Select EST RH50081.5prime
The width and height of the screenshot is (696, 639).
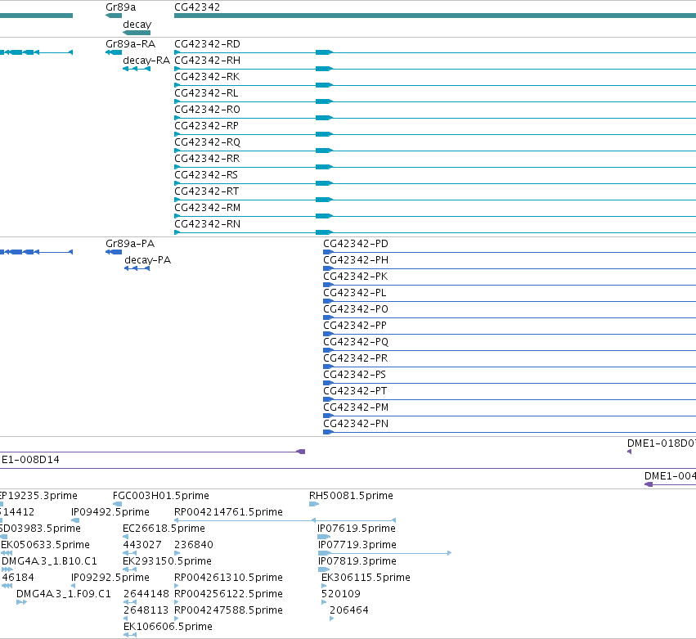coord(352,496)
